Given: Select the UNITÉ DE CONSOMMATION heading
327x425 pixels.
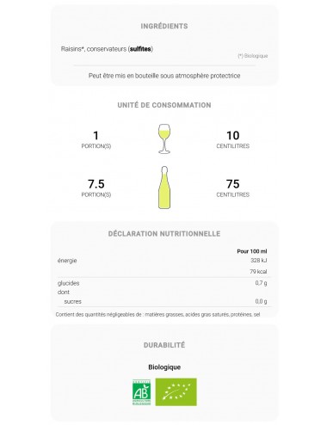Looking at the screenshot, I should [x=164, y=105].
